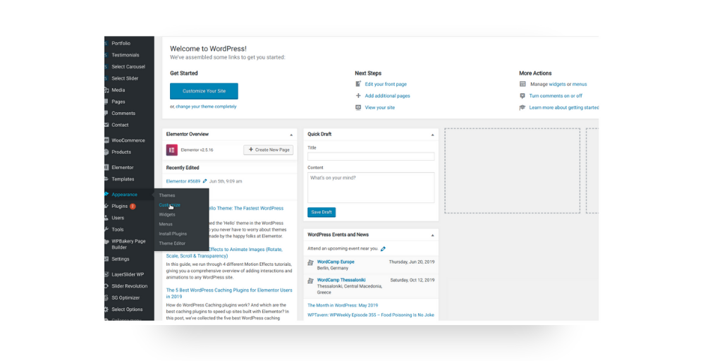Click the WooCommerce sidebar icon
Image resolution: width=722 pixels, height=361 pixels.
coord(106,140)
